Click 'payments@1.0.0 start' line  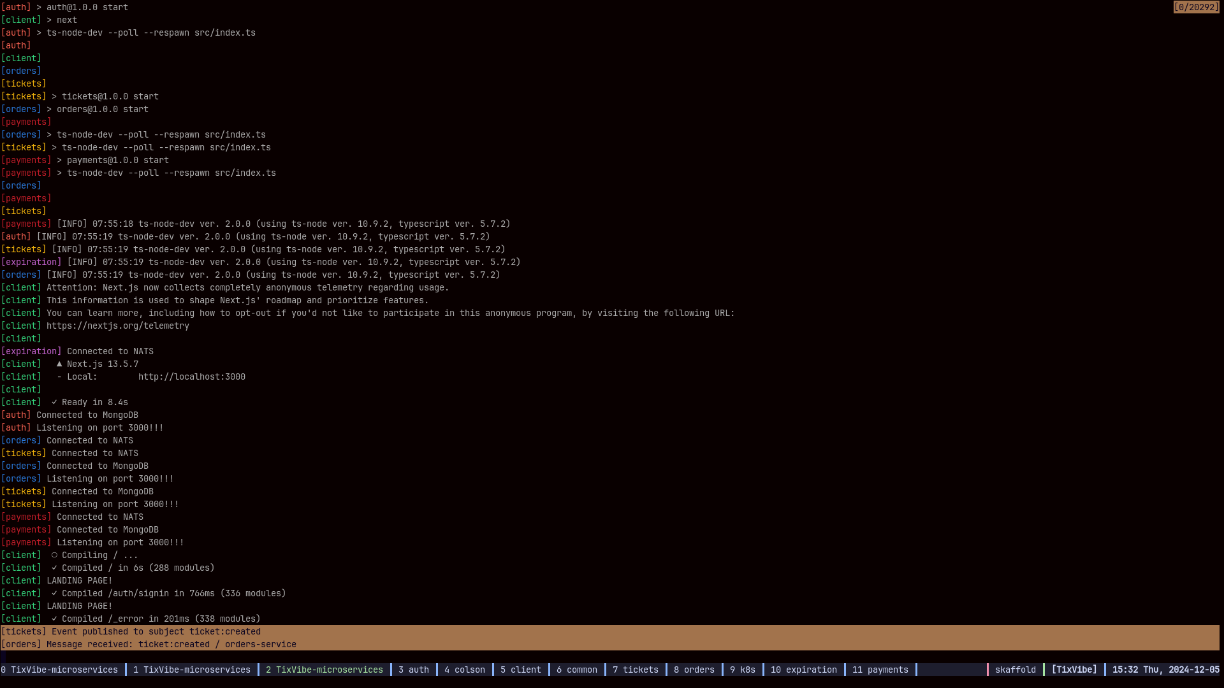click(85, 160)
